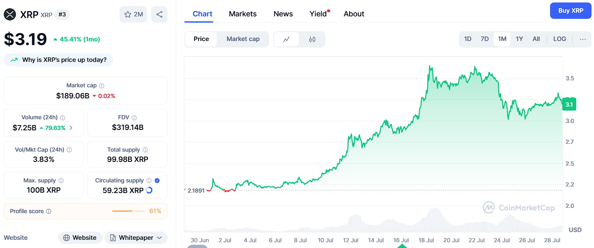Open the News tab

(x=283, y=14)
